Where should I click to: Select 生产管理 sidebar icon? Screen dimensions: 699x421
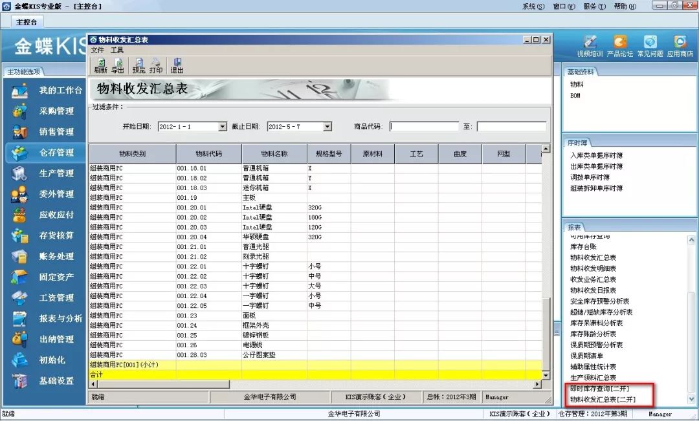pyautogui.click(x=19, y=174)
